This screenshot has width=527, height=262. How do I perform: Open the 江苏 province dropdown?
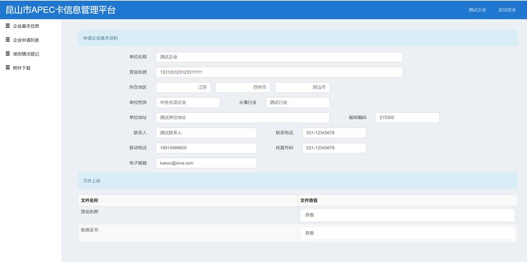183,87
